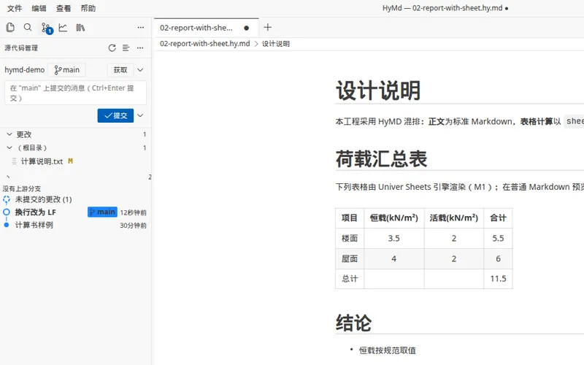Select the cell with value 4
Viewport: 584px width, 365px height.
(x=394, y=258)
